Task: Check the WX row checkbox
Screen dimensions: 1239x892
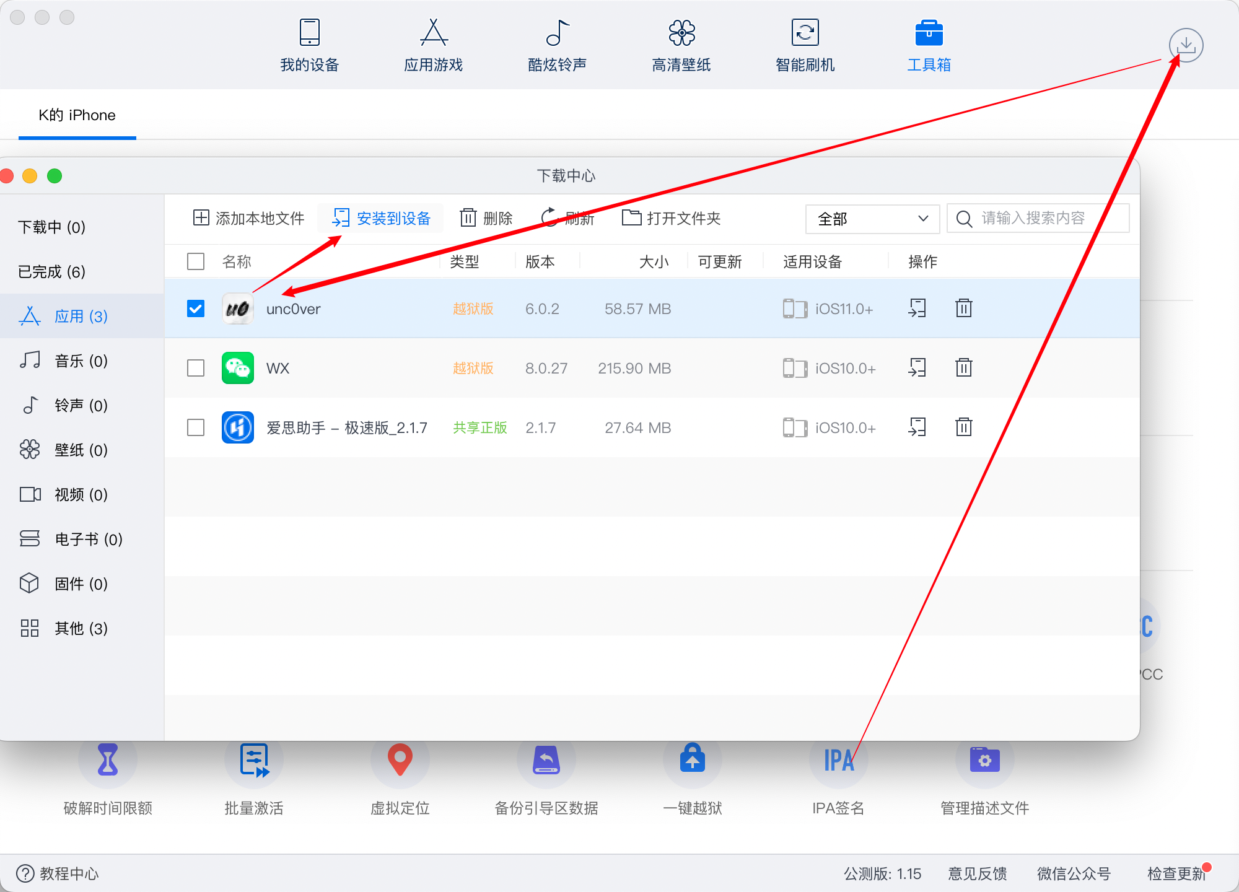Action: point(196,368)
